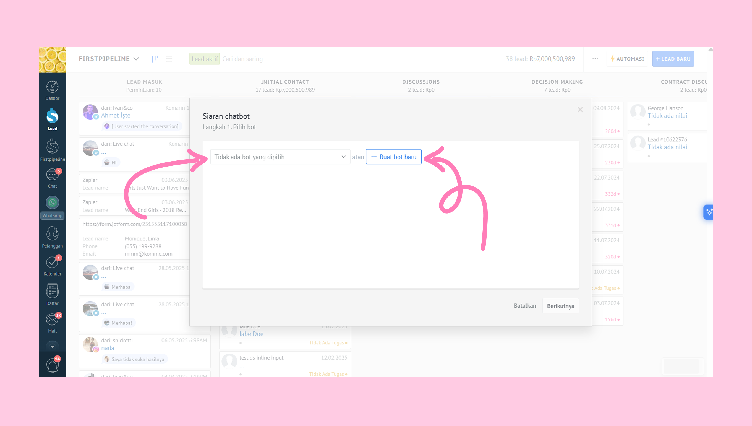Click DISCUSSIONS column header
The image size is (752, 426).
pos(421,82)
